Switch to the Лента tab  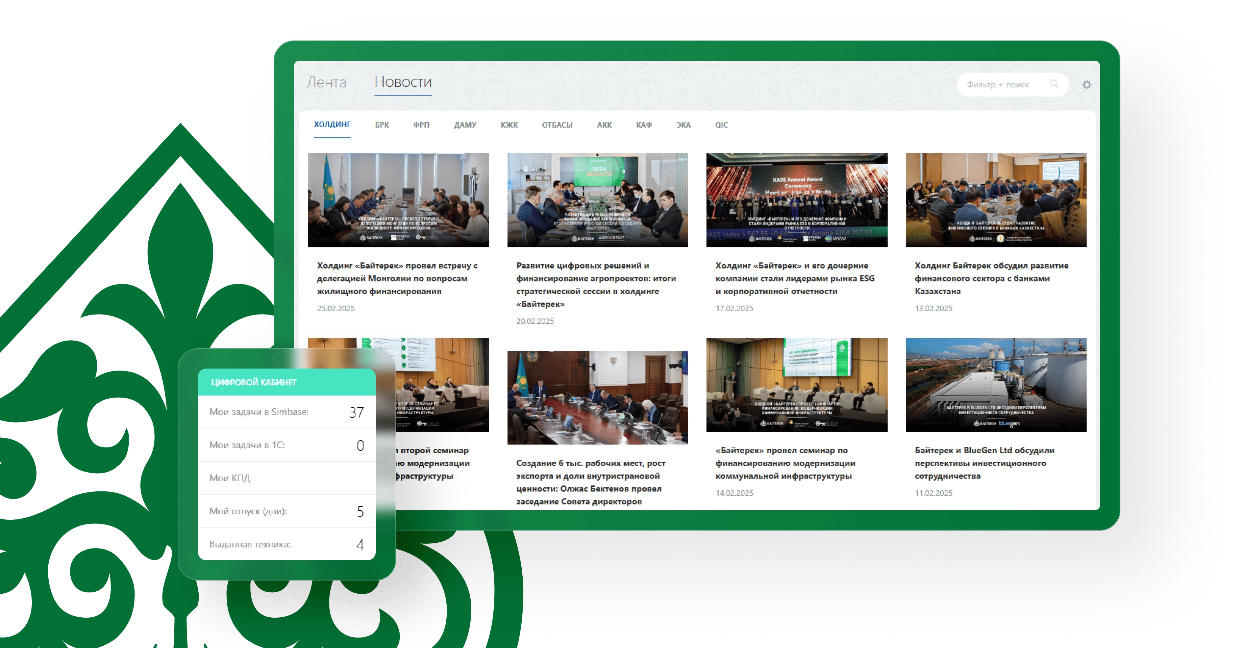click(x=326, y=82)
